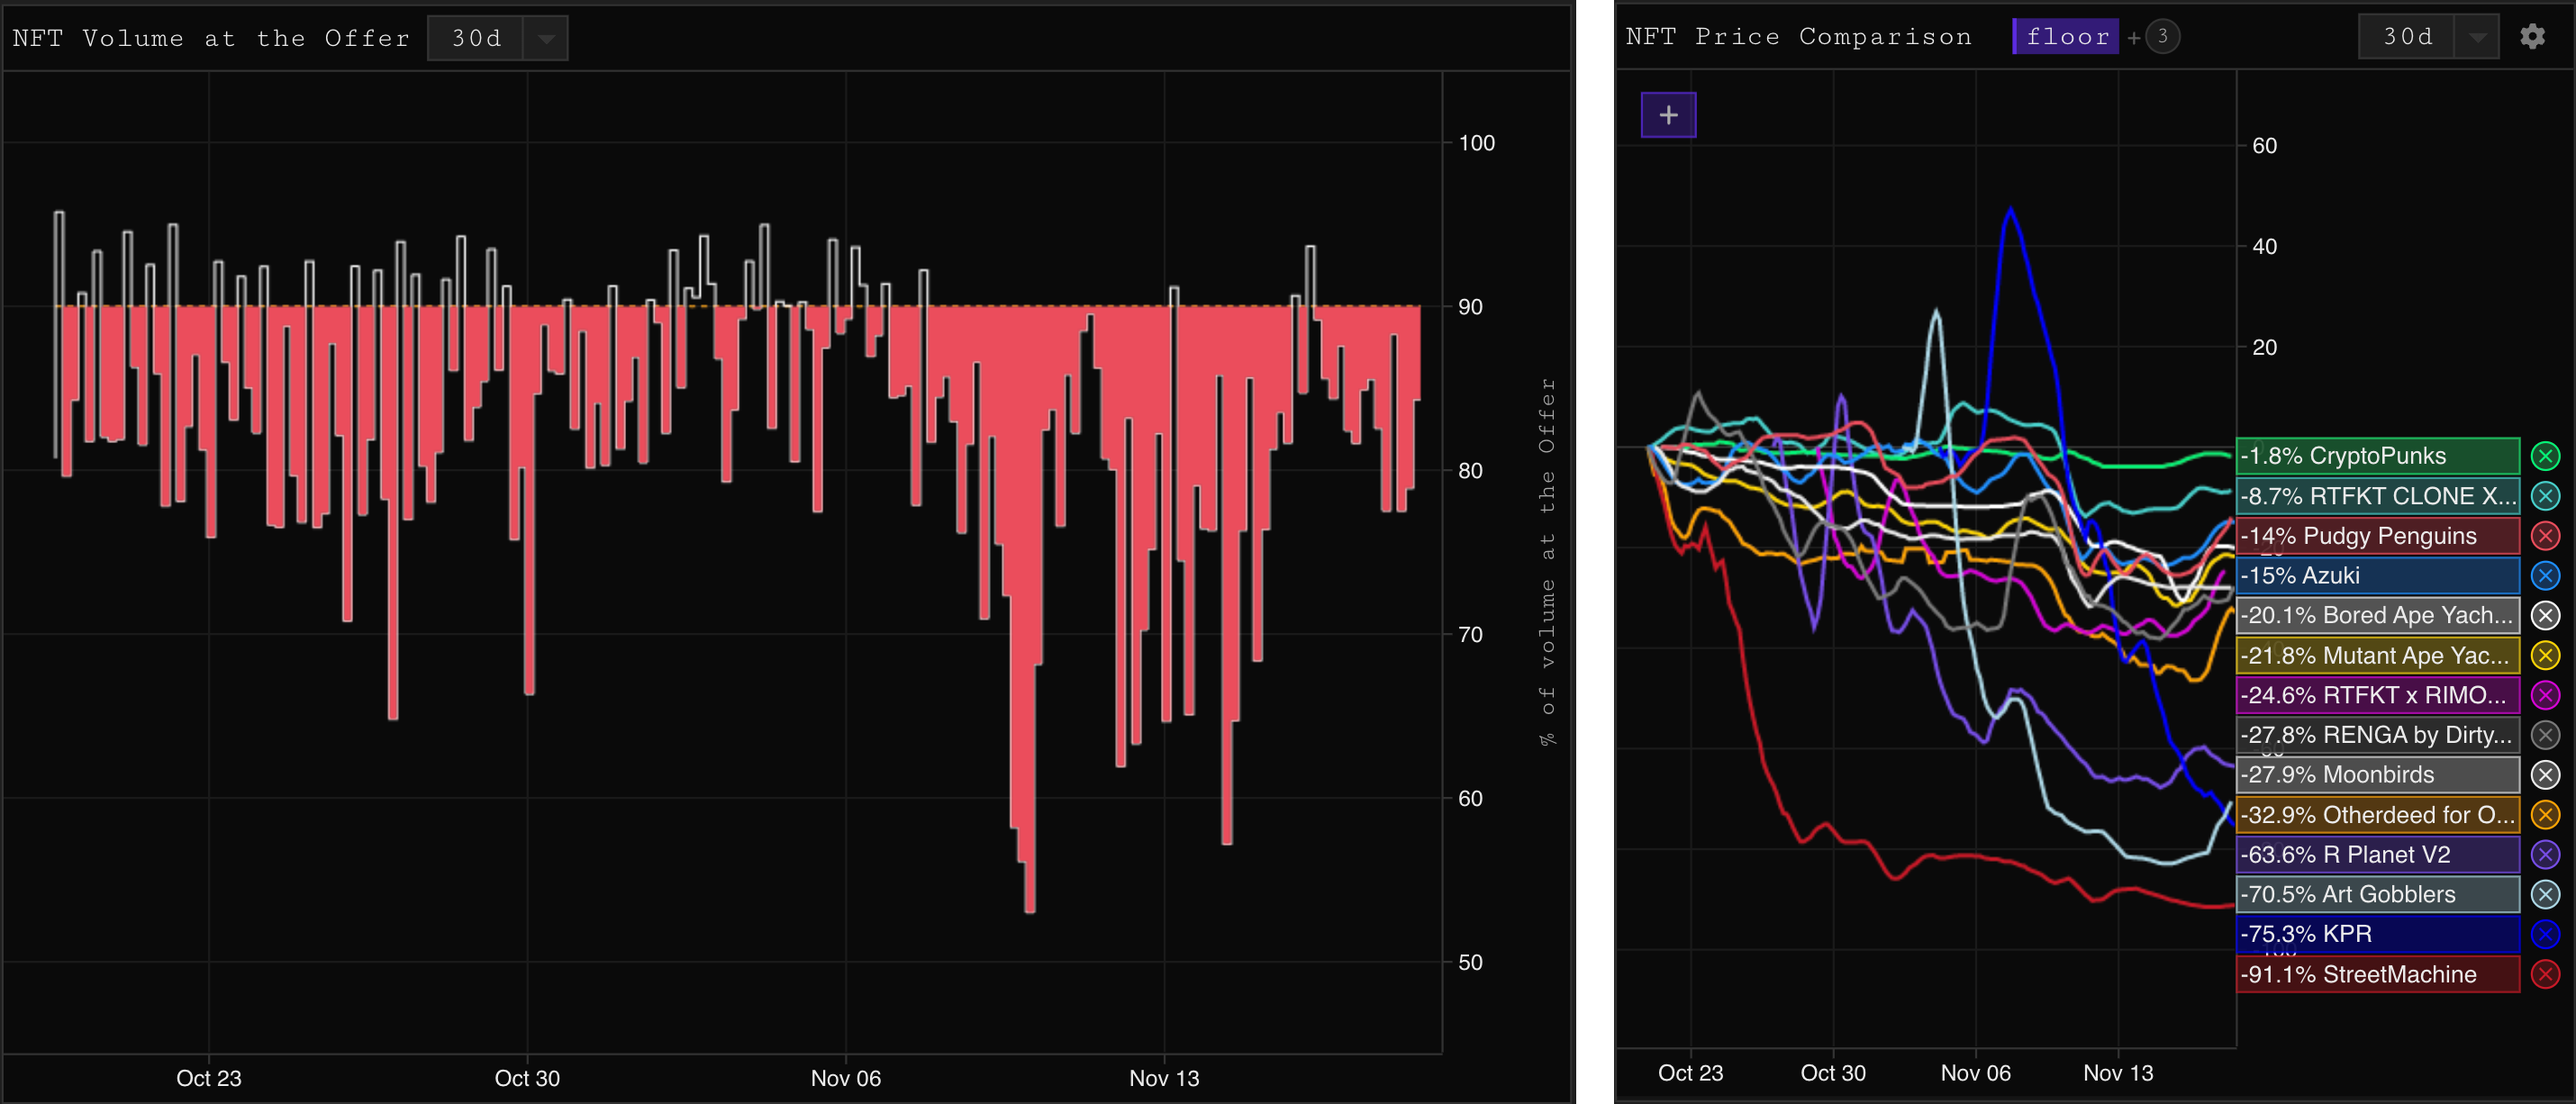This screenshot has width=2576, height=1104.
Task: Remove CryptoPunks with its green X icon
Action: pos(2545,456)
